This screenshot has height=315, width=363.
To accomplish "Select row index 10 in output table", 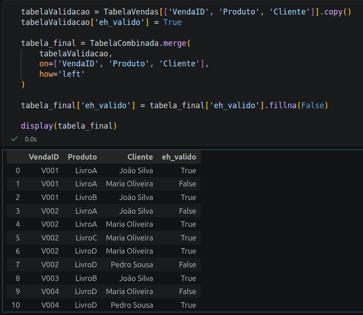I will pyautogui.click(x=16, y=305).
